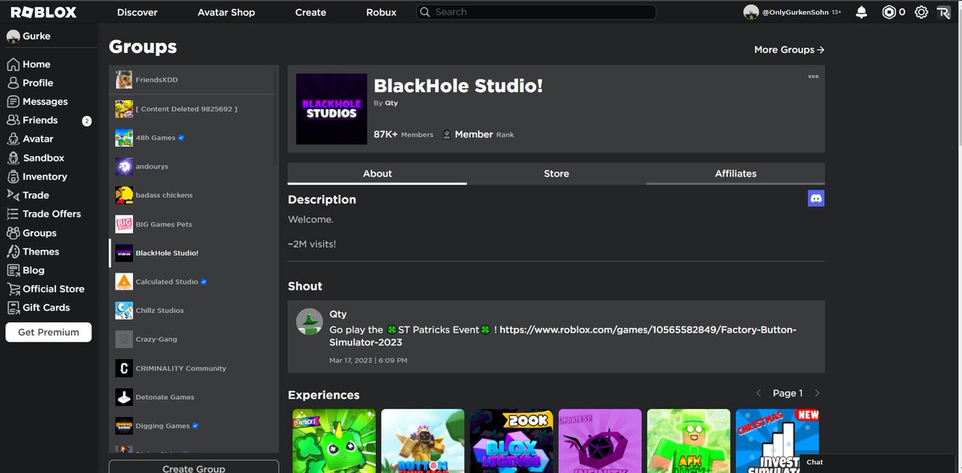Open Create in top navigation
The width and height of the screenshot is (962, 473).
(x=310, y=12)
